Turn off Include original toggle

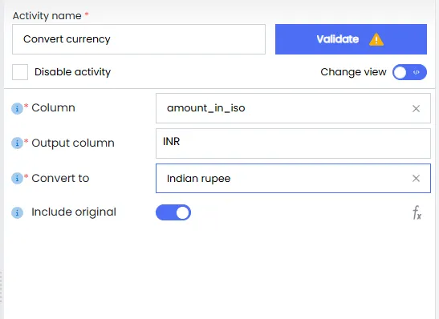coord(173,212)
